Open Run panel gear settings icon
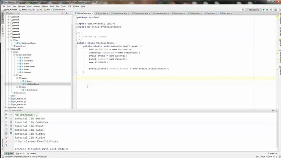This screenshot has height=158, width=281. (x=273, y=111)
